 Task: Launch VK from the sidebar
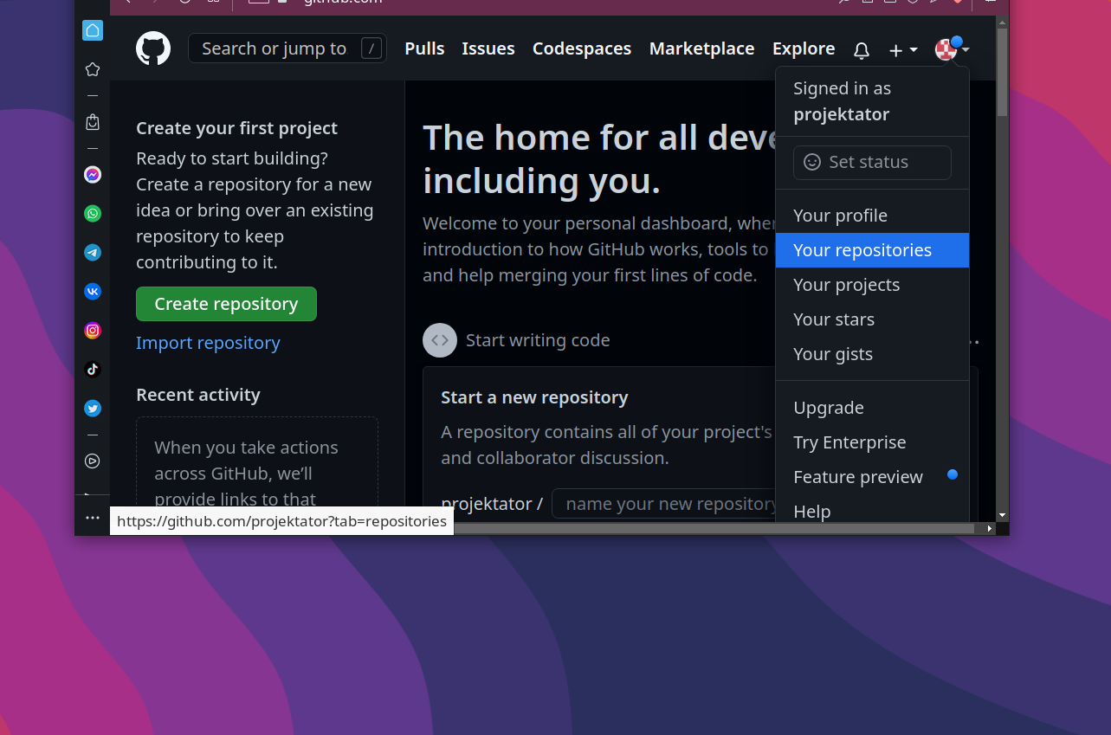click(x=93, y=292)
